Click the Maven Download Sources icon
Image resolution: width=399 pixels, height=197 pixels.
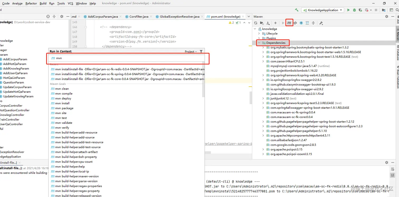268,23
